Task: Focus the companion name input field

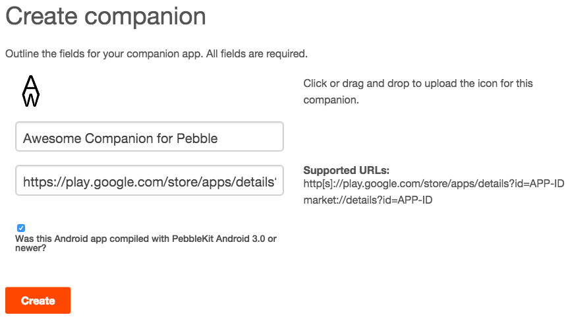Action: [x=150, y=137]
